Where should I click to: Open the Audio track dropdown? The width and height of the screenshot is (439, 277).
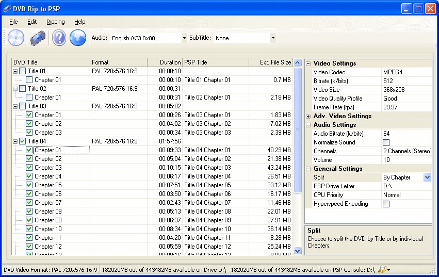point(184,38)
